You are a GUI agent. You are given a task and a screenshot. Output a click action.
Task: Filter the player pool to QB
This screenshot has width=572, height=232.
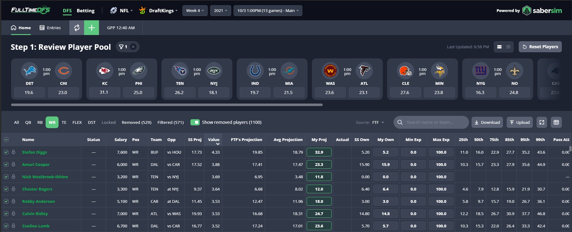[28, 122]
